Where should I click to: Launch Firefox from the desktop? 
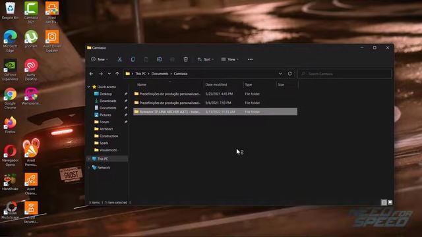click(10, 124)
